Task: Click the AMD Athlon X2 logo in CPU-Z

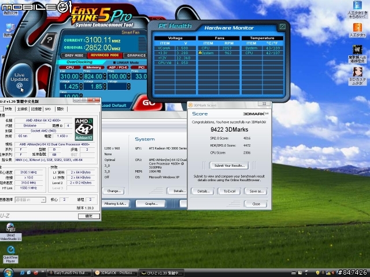Action: click(84, 129)
